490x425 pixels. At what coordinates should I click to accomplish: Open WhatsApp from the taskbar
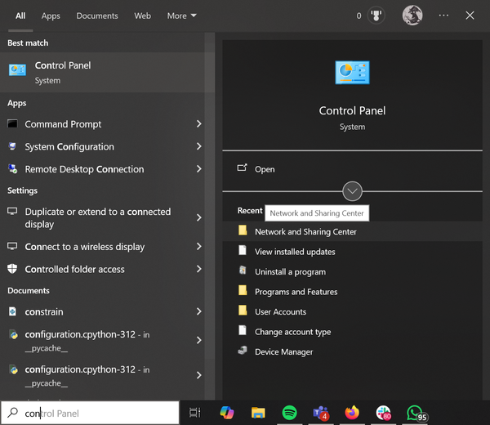click(416, 413)
